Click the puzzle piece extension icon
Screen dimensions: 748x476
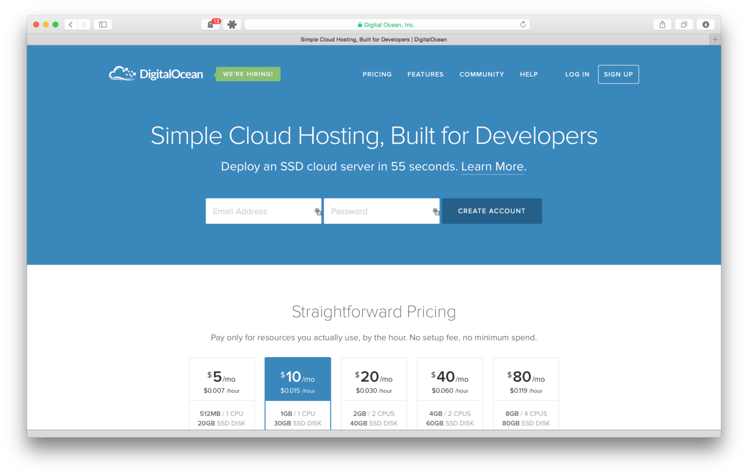232,24
